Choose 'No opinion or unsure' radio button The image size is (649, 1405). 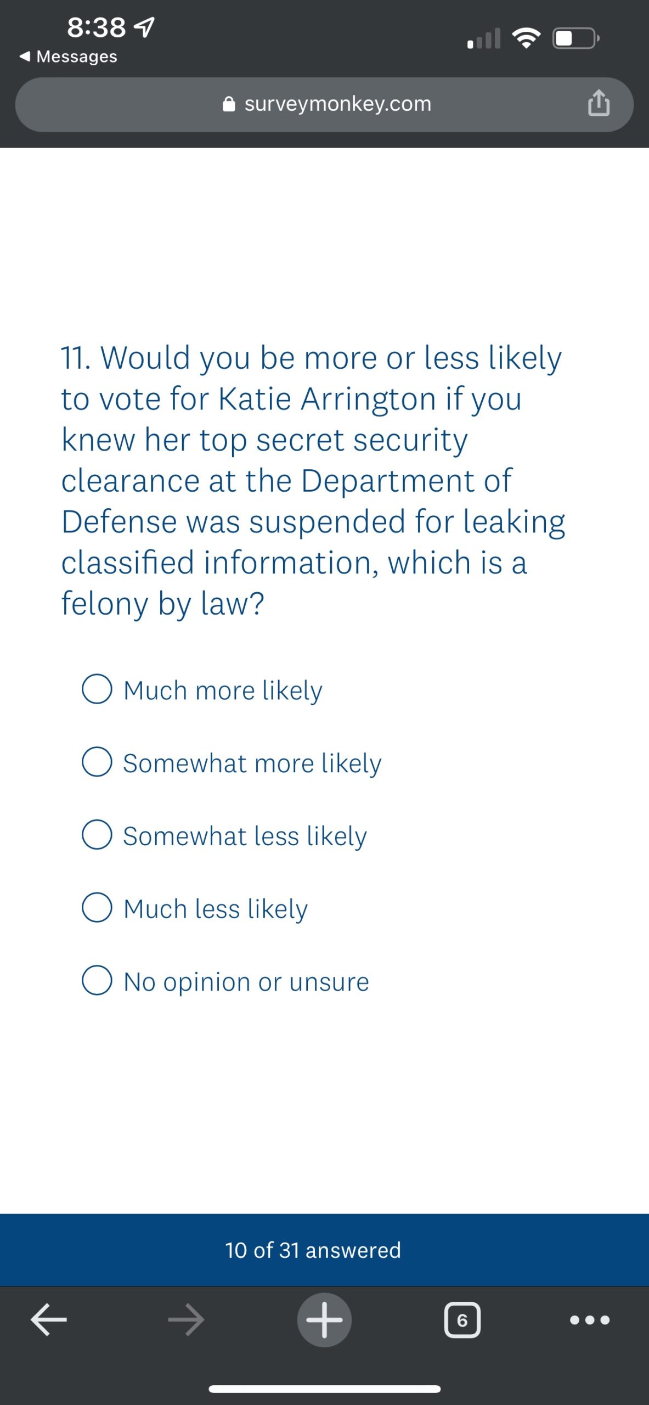pyautogui.click(x=97, y=981)
